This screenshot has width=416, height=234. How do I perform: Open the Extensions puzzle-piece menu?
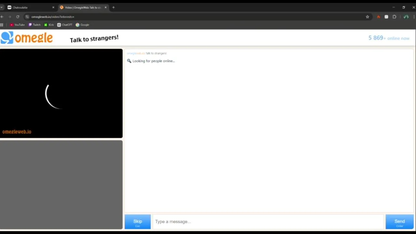[x=395, y=17]
